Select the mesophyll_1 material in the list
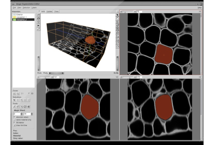The height and width of the screenshot is (145, 214). (21, 17)
